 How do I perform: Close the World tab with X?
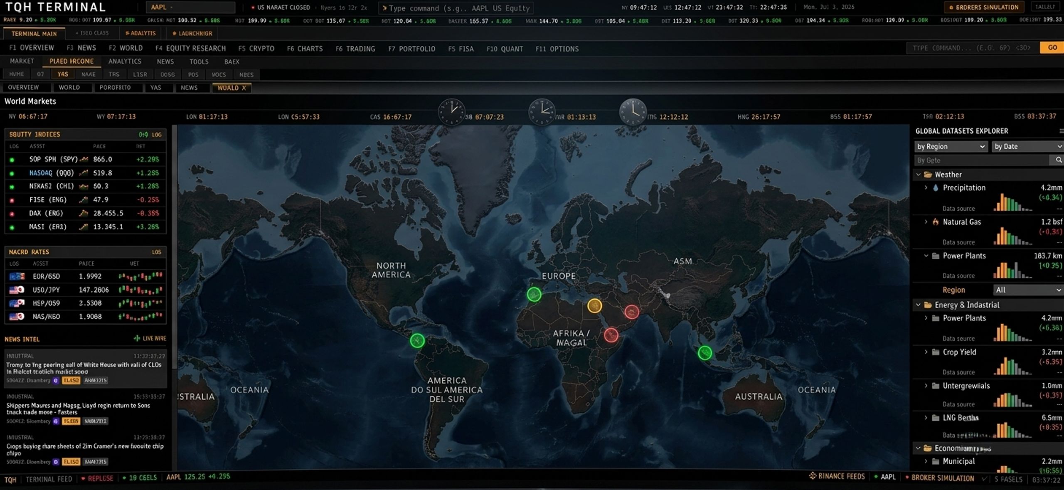click(244, 88)
